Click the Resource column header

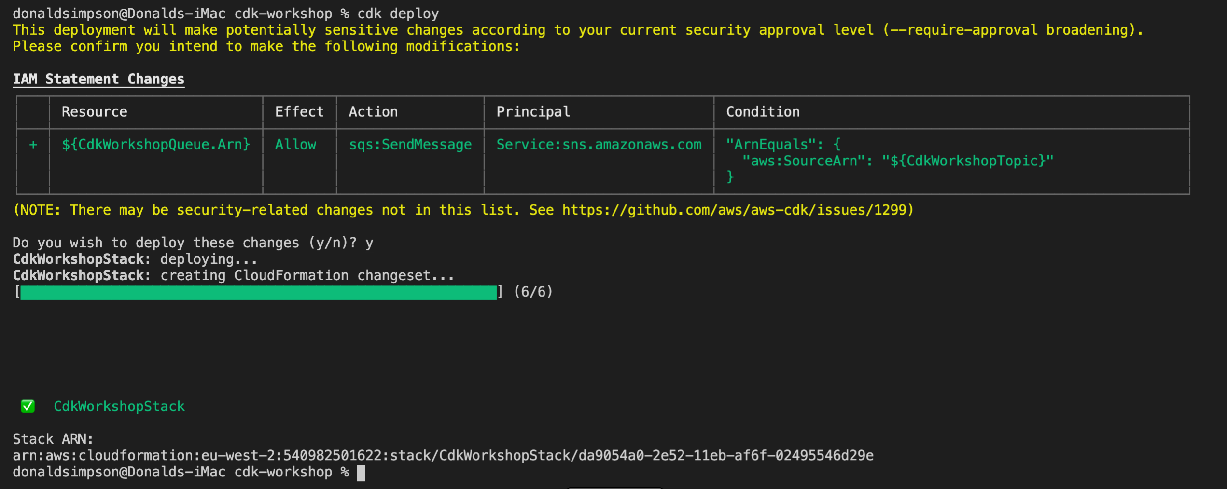95,112
